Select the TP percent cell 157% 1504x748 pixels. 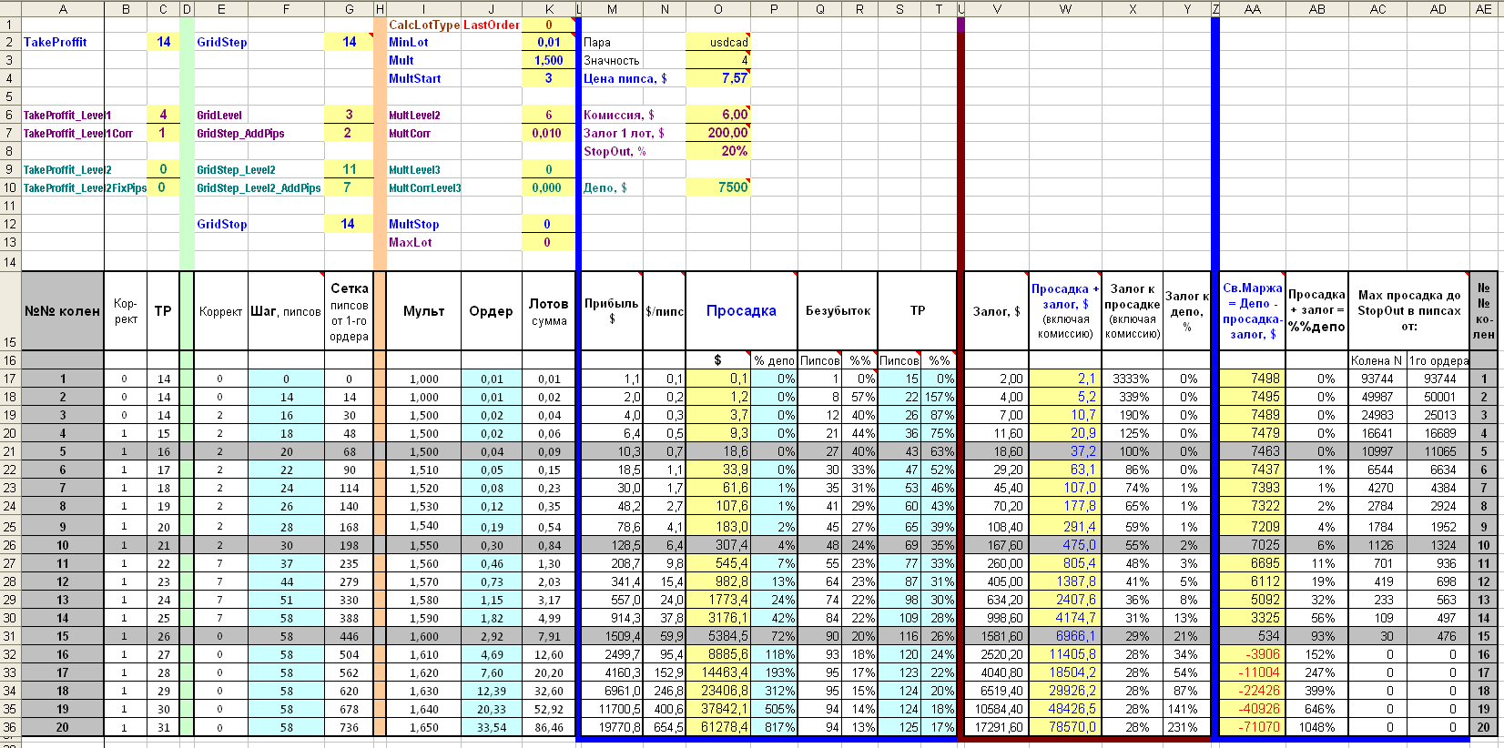[939, 397]
